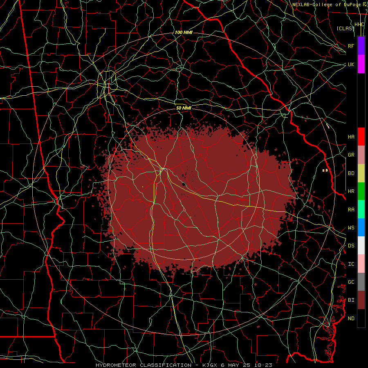Click the magenta UK legend color swatch

pos(361,64)
